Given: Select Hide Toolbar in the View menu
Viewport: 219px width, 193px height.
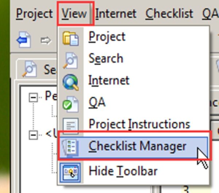Looking at the screenshot, I should [x=123, y=171].
